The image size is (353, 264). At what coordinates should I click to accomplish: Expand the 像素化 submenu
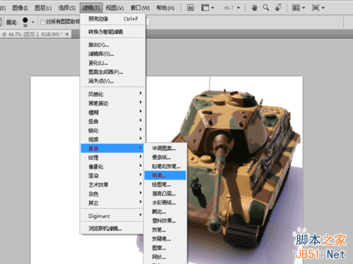pyautogui.click(x=112, y=167)
